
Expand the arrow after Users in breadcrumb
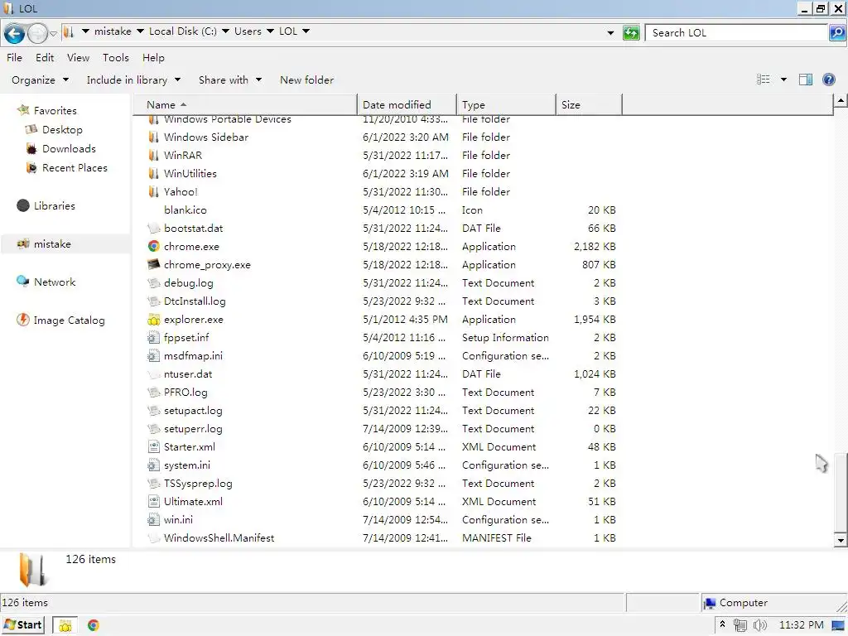point(270,31)
